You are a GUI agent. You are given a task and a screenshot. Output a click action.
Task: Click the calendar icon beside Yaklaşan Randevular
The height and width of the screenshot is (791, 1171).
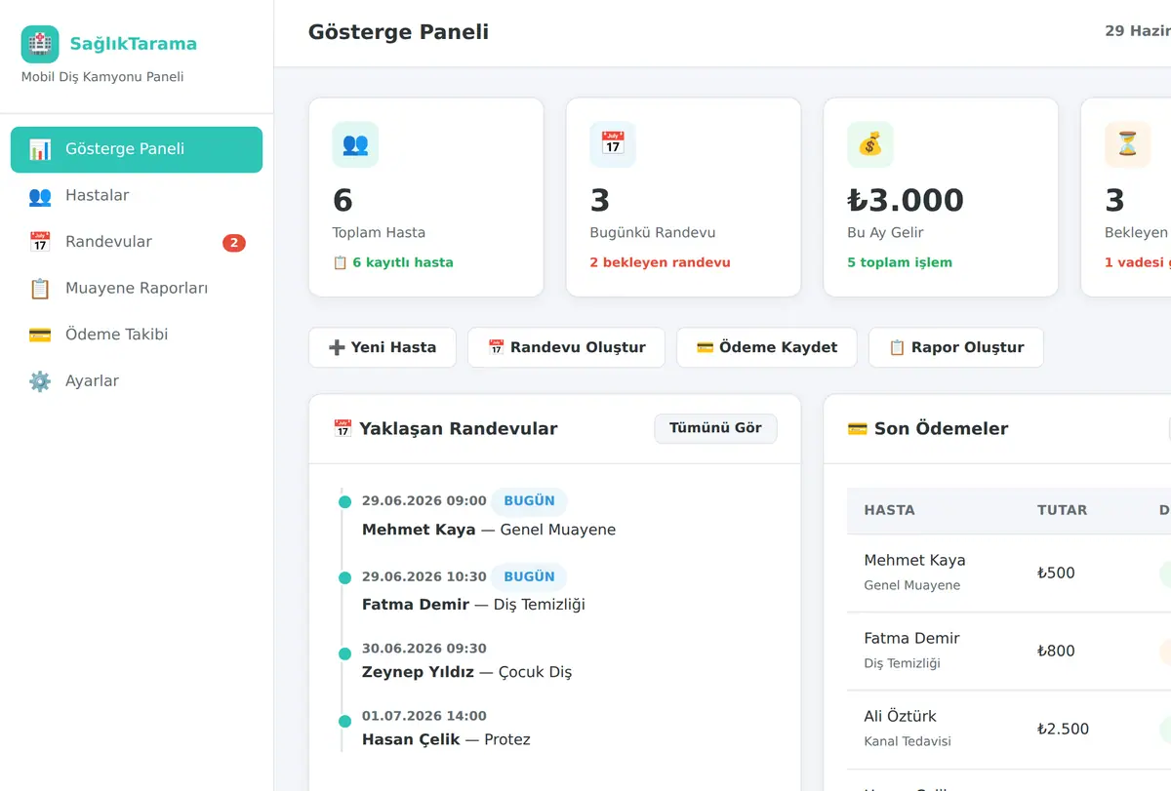click(343, 428)
